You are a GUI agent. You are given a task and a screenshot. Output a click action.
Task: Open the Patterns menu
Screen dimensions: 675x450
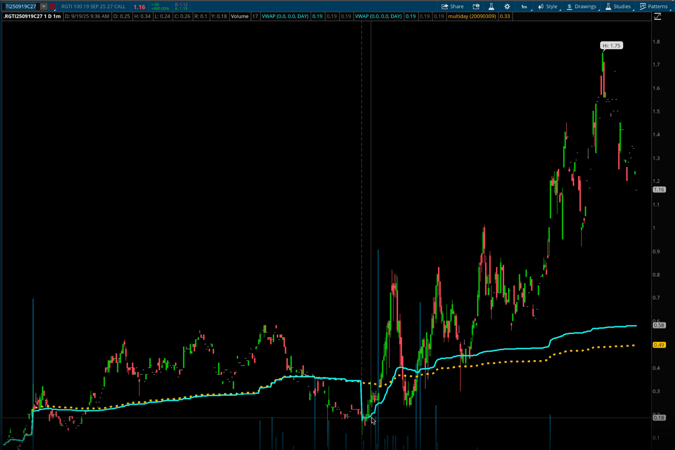coord(654,6)
